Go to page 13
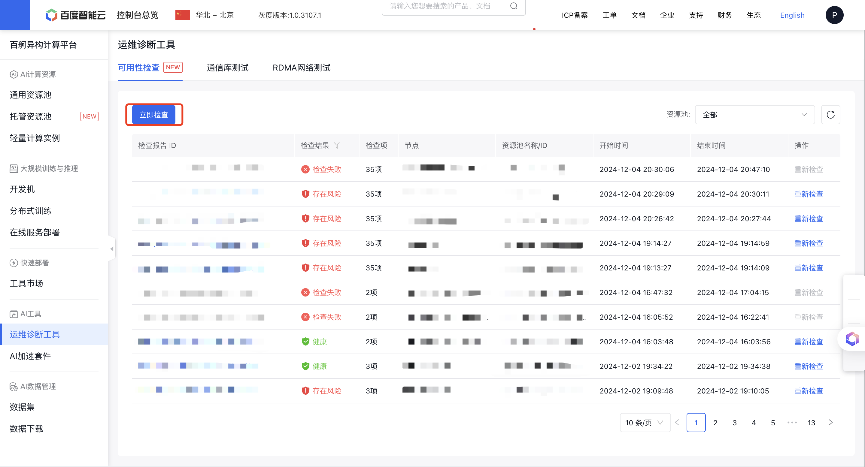 pos(811,422)
